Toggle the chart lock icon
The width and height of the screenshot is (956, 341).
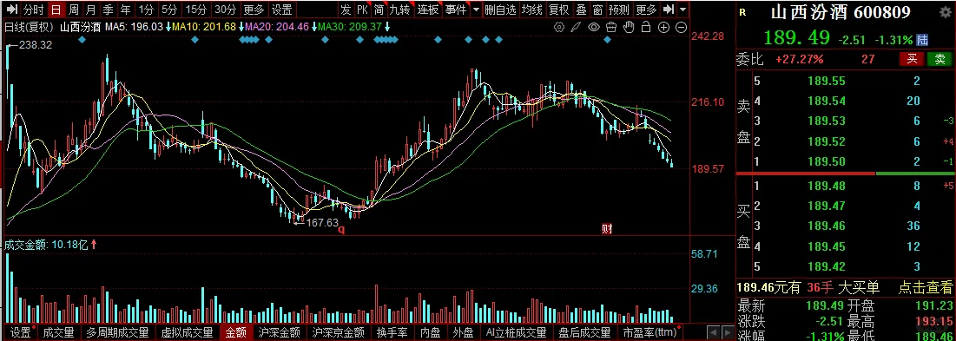646,27
